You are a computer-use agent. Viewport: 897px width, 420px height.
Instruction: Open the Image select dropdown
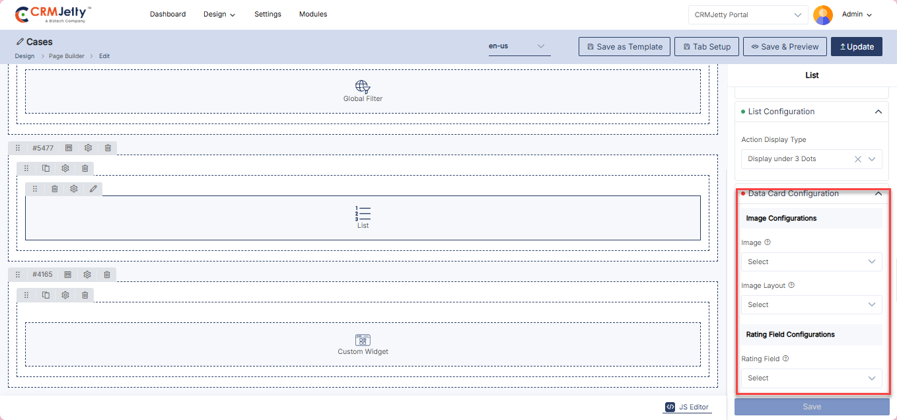click(x=811, y=262)
